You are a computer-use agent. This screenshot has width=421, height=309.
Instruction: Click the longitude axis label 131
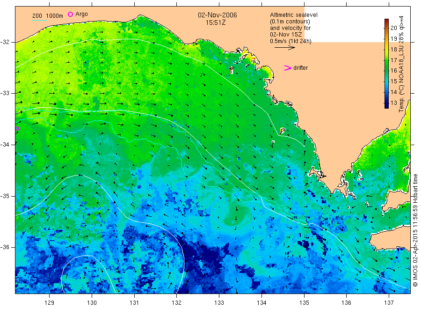click(x=134, y=302)
